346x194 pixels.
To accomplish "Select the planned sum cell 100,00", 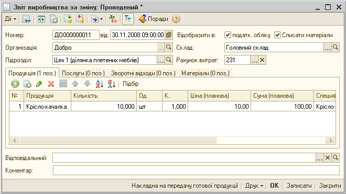I will tap(282, 107).
